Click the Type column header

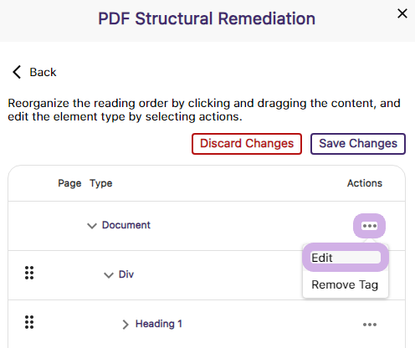coord(100,183)
